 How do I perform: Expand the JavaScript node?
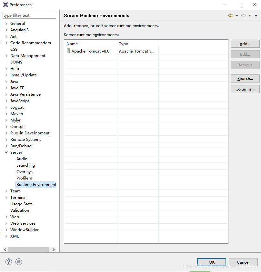[x=6, y=101]
